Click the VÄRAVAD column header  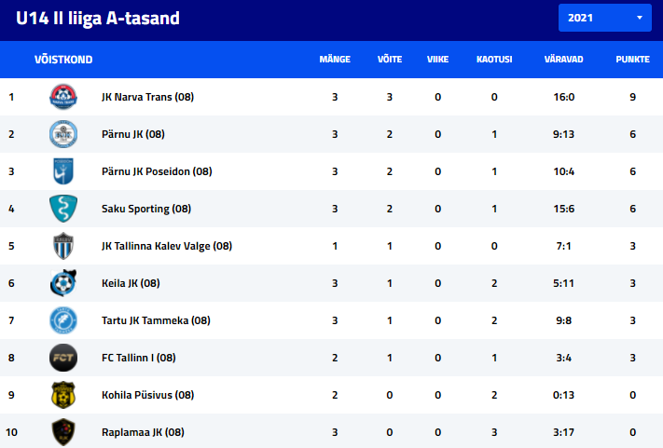click(x=563, y=59)
